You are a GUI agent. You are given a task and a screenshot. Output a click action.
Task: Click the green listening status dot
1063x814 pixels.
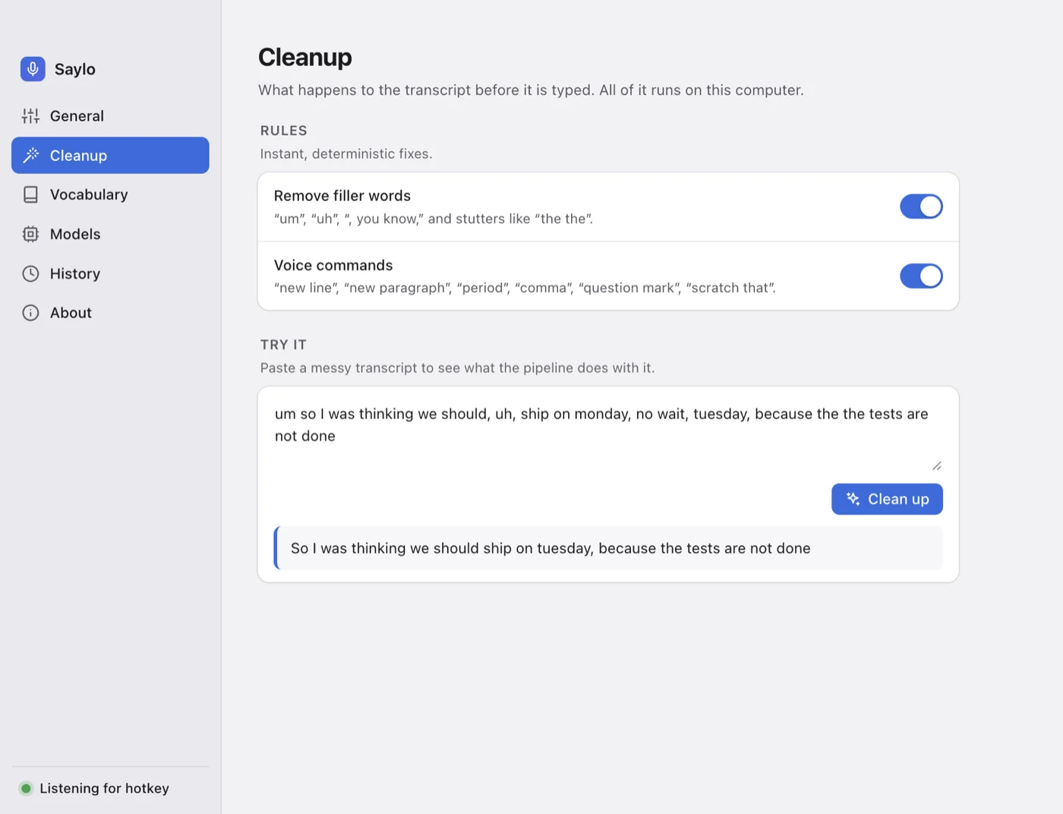26,788
